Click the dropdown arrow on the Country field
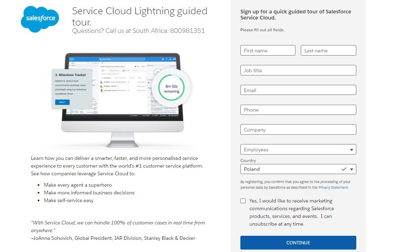The image size is (394, 252). [352, 169]
